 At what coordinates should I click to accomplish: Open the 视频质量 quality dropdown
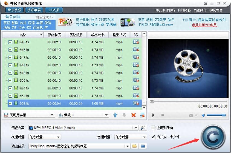point(58,137)
